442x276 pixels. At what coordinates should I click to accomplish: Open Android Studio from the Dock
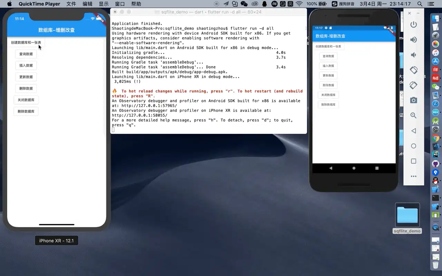click(435, 121)
